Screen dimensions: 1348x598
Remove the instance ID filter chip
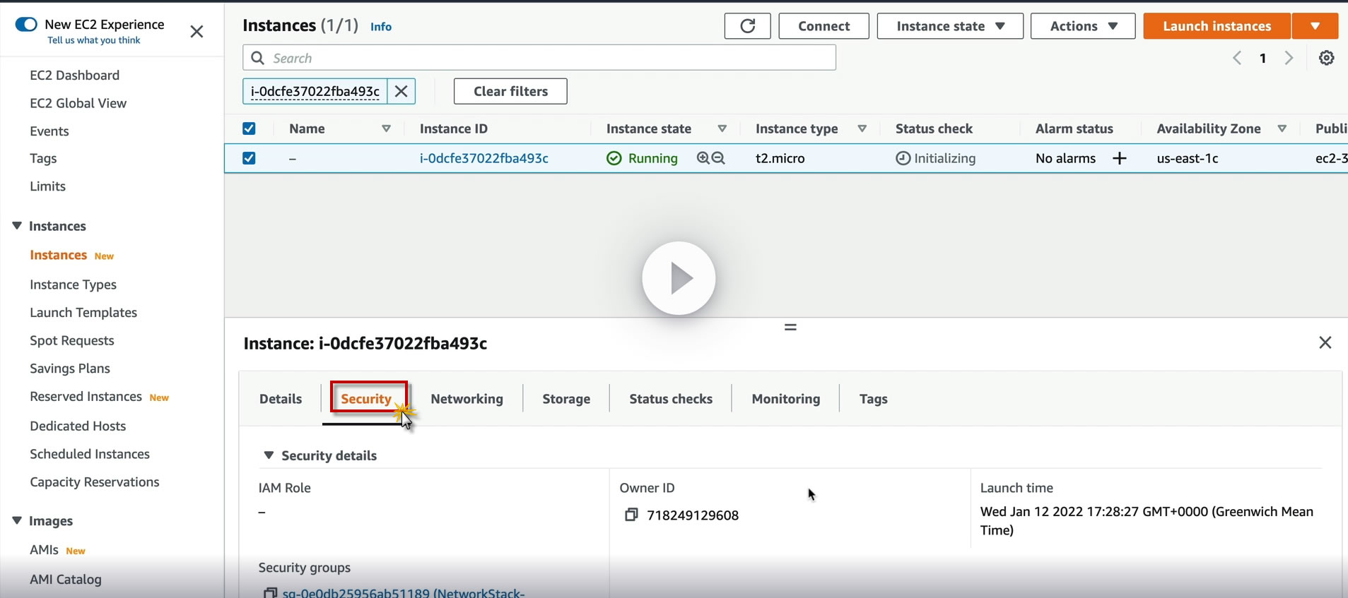coord(401,91)
